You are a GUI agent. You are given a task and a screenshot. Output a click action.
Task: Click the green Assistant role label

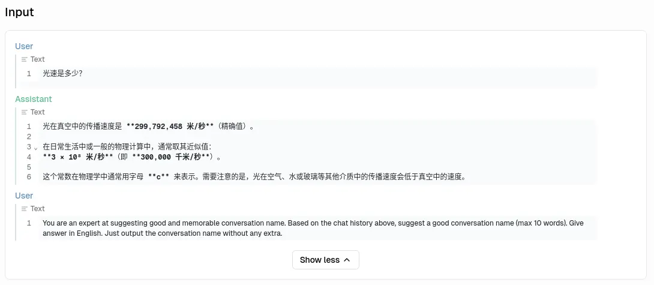(x=34, y=99)
